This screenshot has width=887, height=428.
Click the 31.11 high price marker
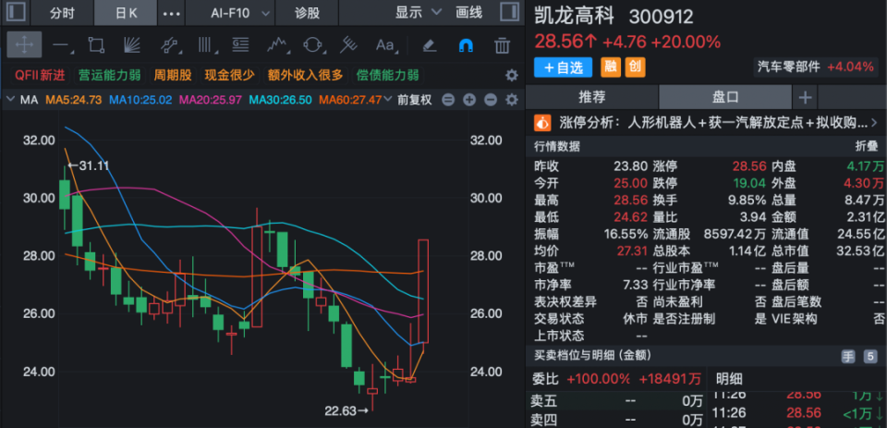[x=89, y=165]
